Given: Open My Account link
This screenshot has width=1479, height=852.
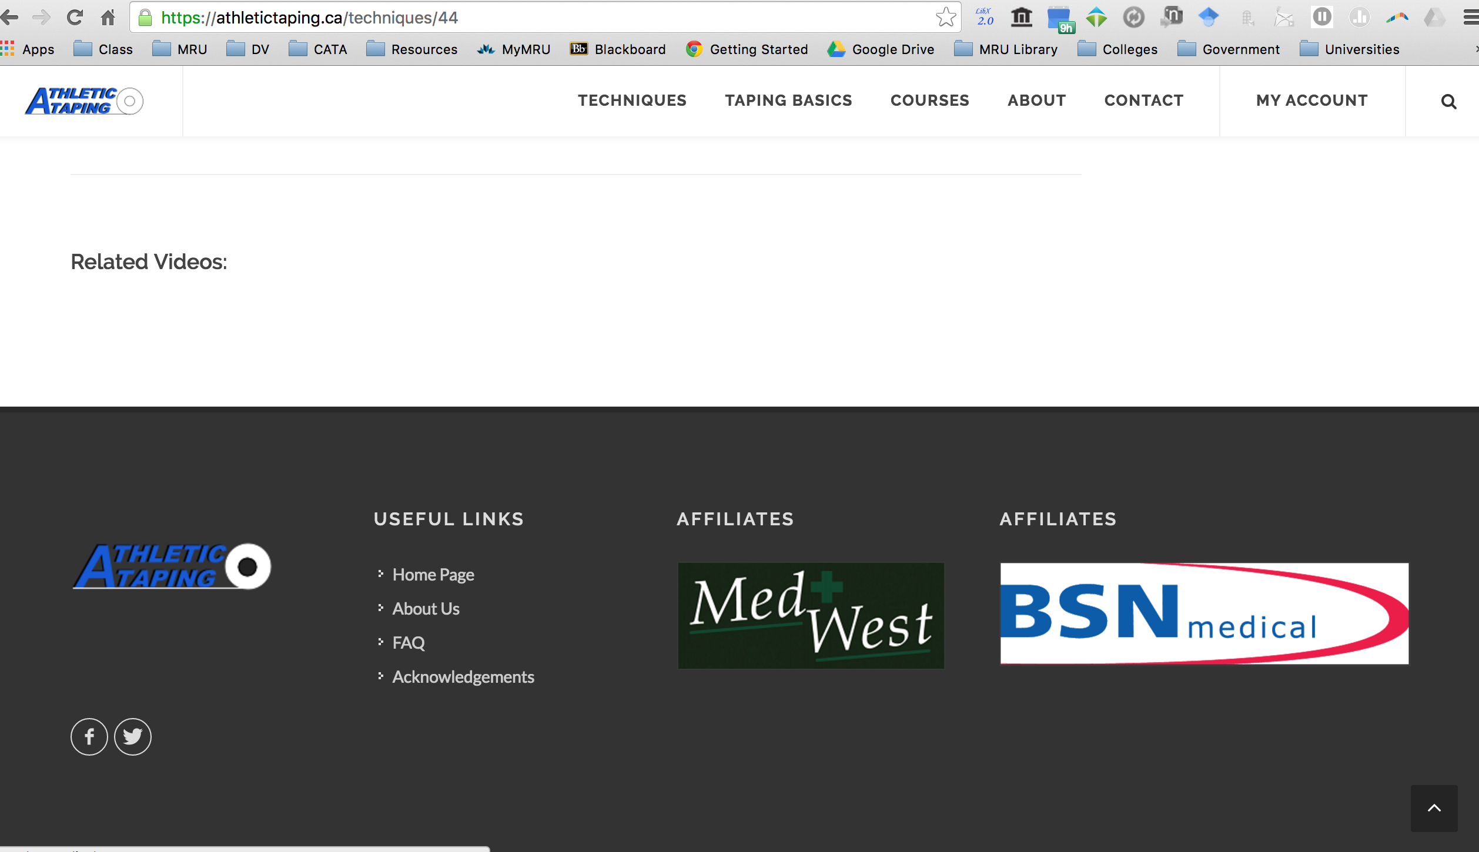Looking at the screenshot, I should [x=1311, y=100].
